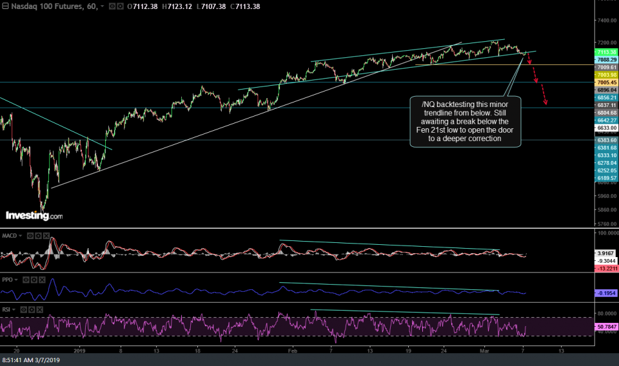Select the 6837.11 price axis label
Screen dimensions: 619x366
click(606, 105)
